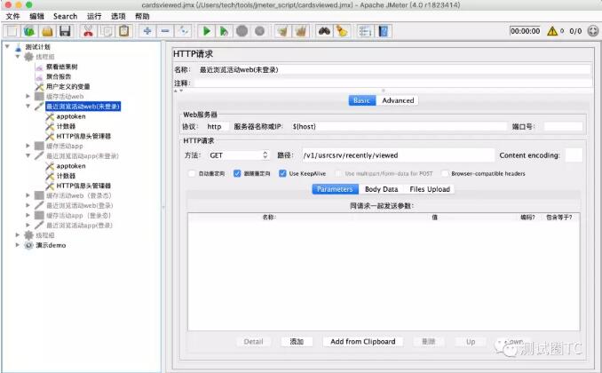Expand the 最近浏览活动web(登录) node

(28, 205)
